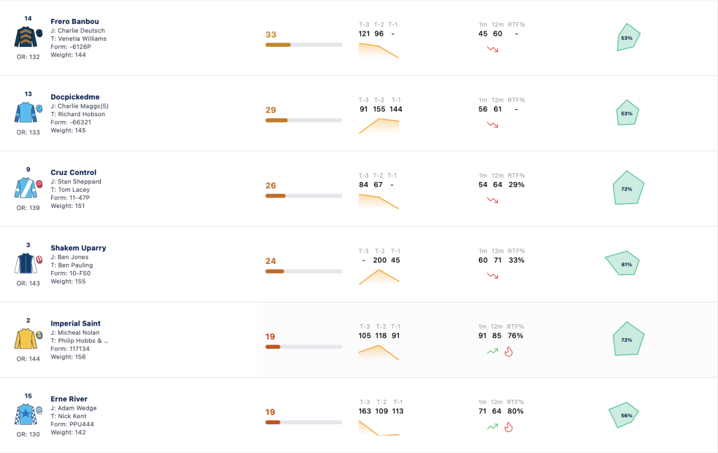
Task: Open the Frero Banbou horse name link
Action: click(74, 22)
